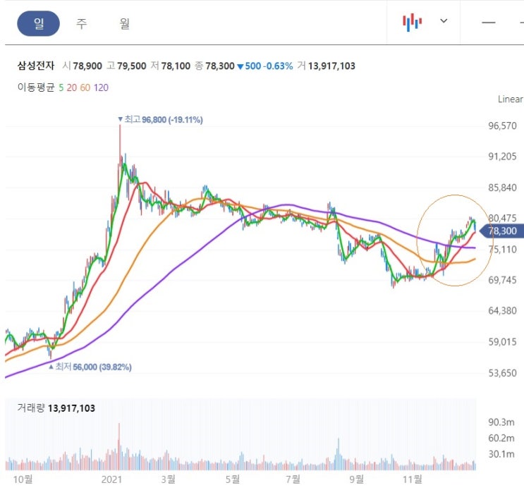Toggle the 120-day moving average line
The height and width of the screenshot is (495, 524).
pos(101,87)
